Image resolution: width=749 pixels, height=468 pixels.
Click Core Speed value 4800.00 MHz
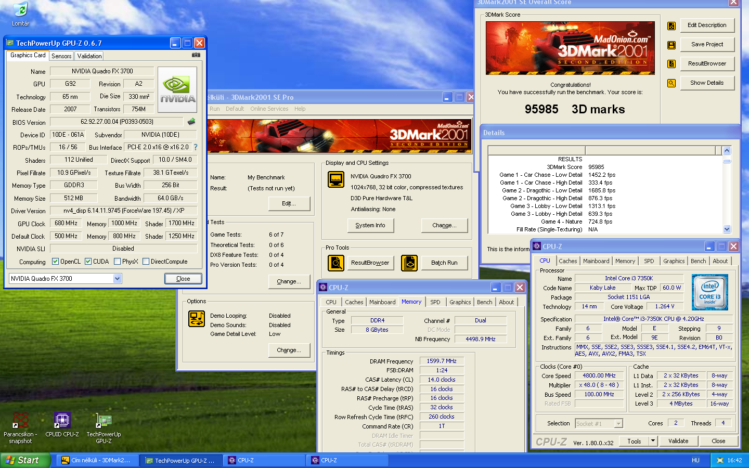coord(599,375)
